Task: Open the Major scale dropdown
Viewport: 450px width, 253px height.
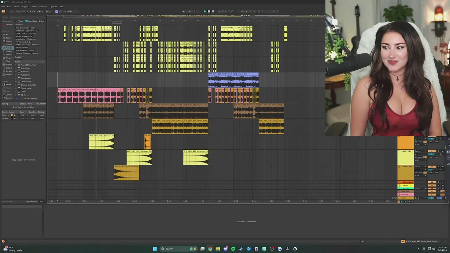Action: [73, 11]
